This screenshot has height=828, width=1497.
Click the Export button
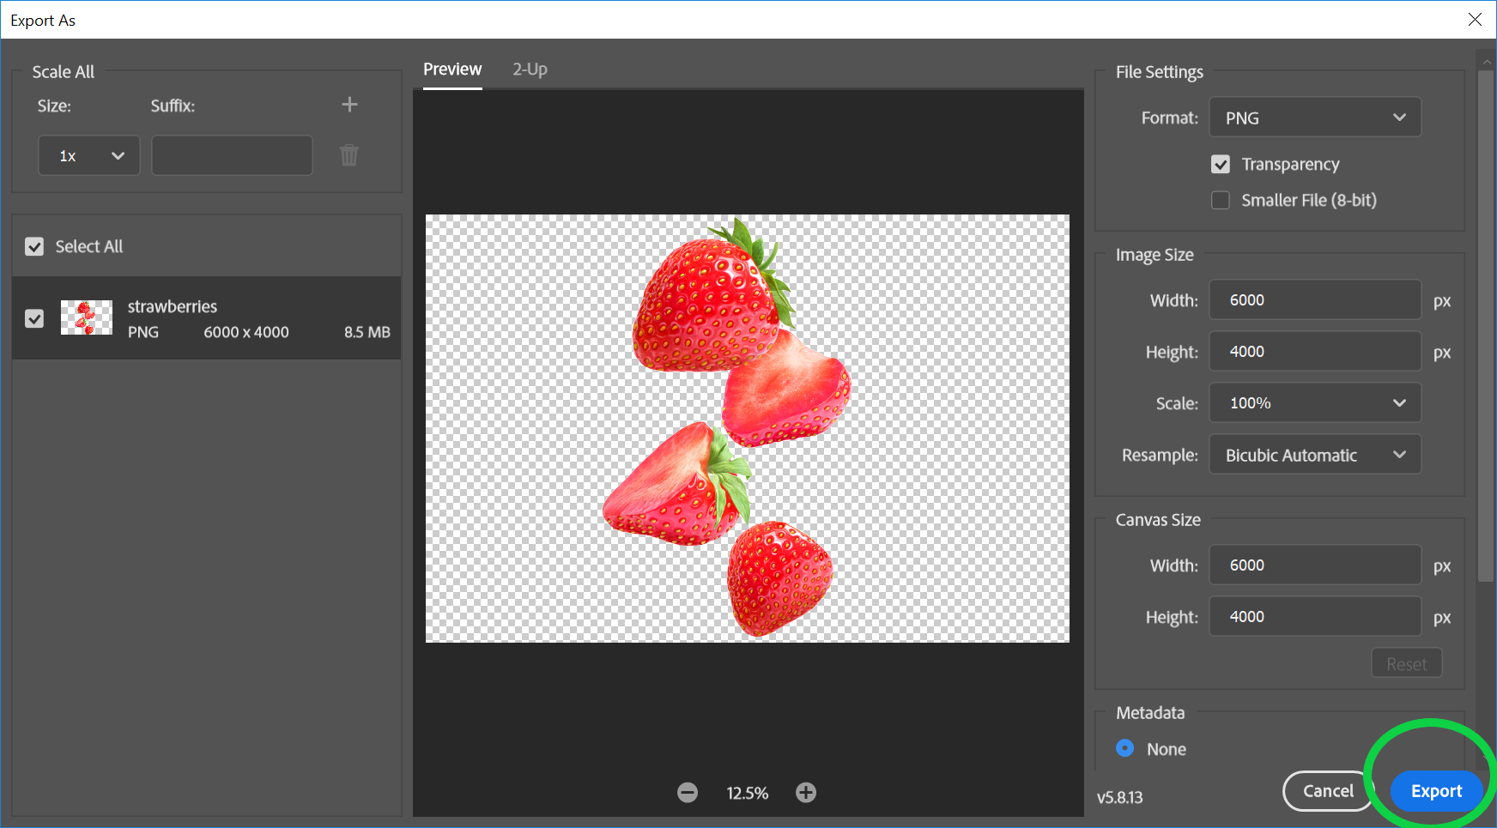click(x=1436, y=791)
